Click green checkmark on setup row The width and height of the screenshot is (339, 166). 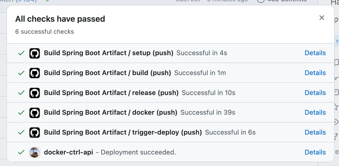click(21, 53)
